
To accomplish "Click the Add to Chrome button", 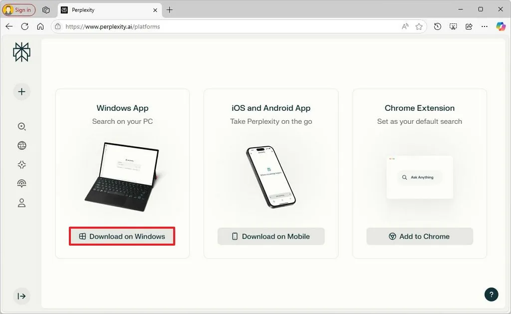I will [420, 236].
